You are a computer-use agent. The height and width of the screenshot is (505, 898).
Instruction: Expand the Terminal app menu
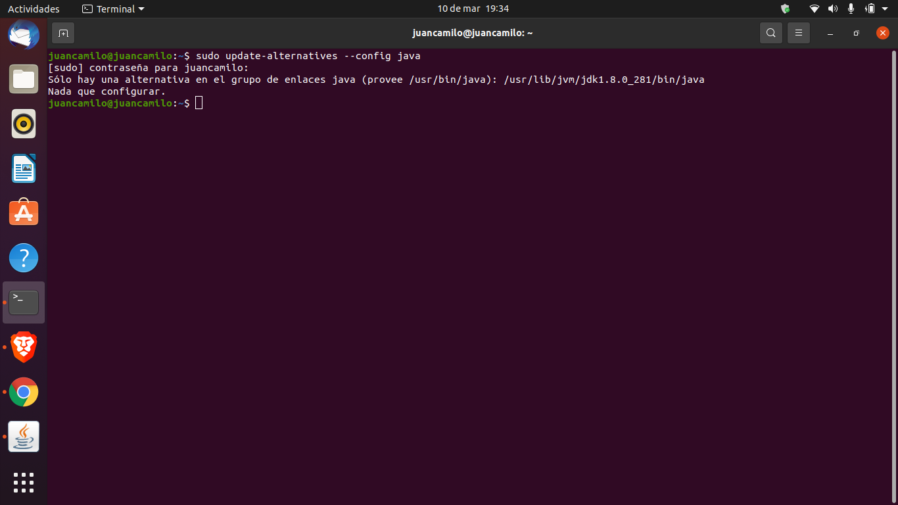point(113,9)
